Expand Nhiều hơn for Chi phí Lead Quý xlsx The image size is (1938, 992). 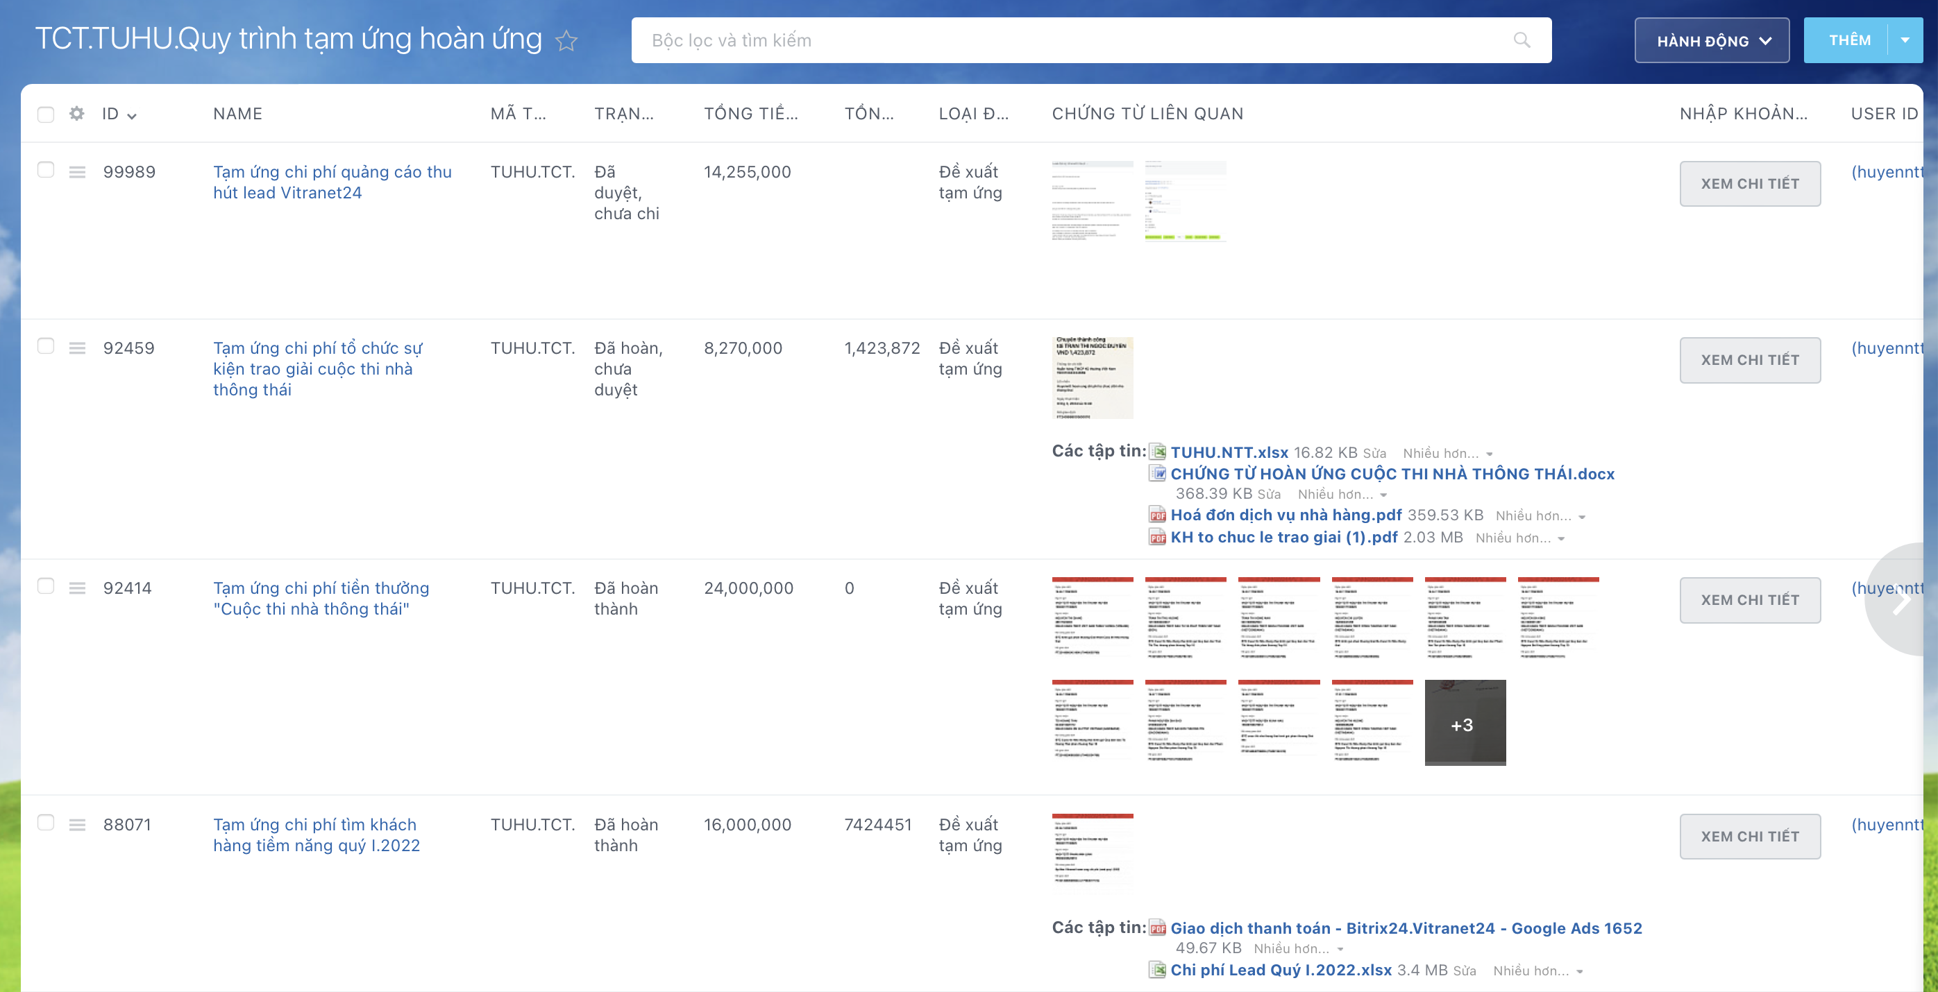[x=1537, y=971]
